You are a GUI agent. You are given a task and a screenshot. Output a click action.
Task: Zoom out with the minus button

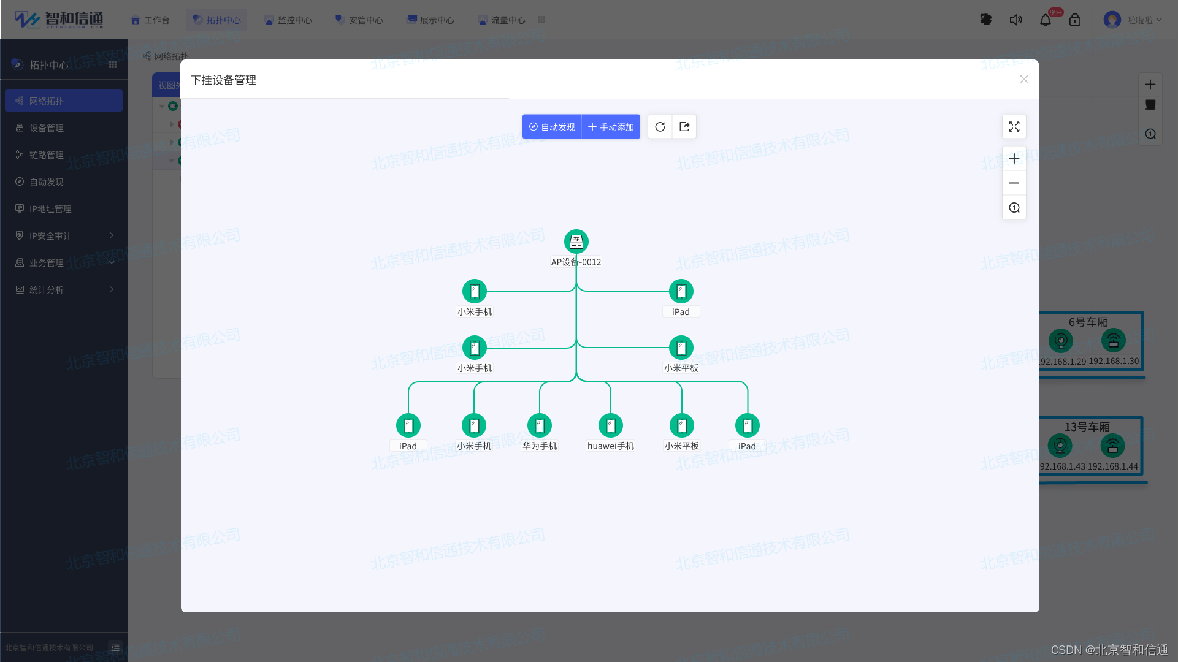tap(1014, 183)
